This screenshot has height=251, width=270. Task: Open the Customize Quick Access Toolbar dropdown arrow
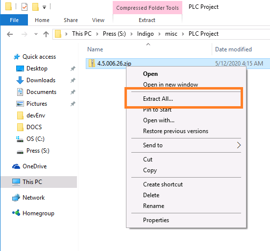pos(44,7)
